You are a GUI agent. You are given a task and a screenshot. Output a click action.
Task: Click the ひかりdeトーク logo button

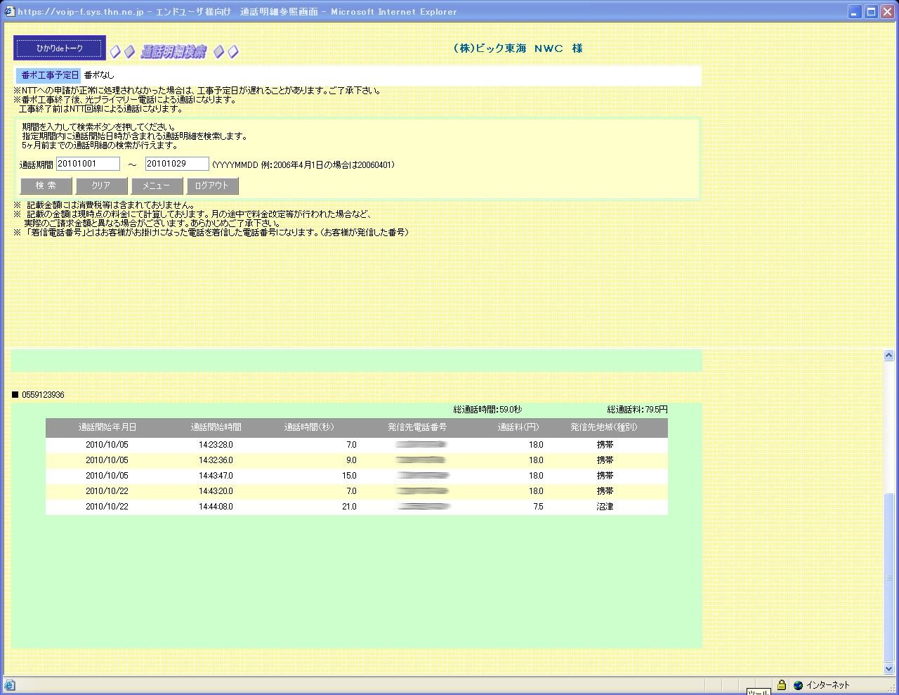point(60,48)
